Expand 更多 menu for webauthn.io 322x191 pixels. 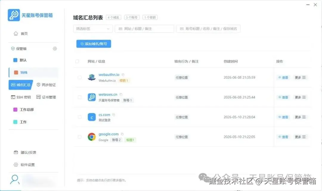coord(300,78)
